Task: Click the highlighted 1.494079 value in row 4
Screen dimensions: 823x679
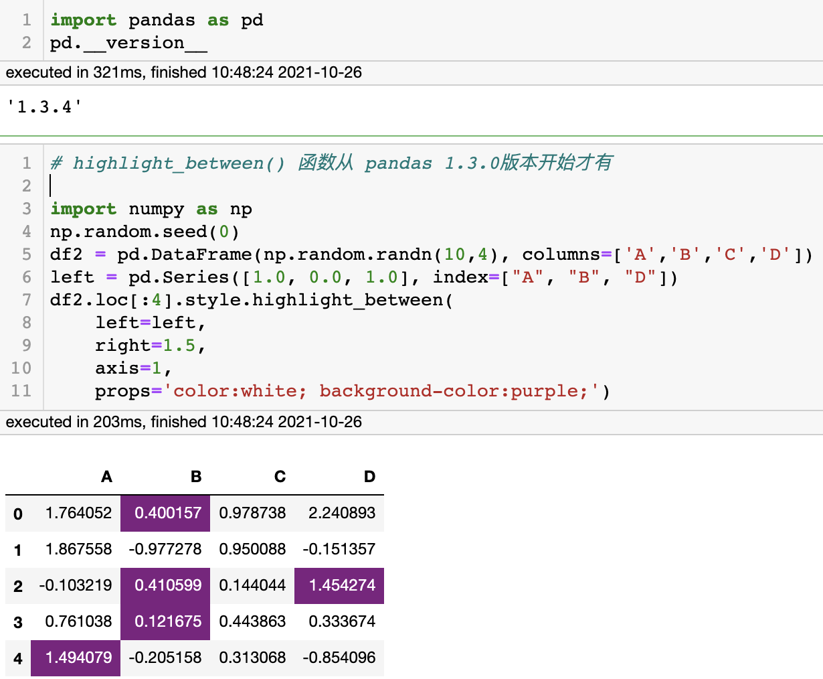Action: coord(76,658)
